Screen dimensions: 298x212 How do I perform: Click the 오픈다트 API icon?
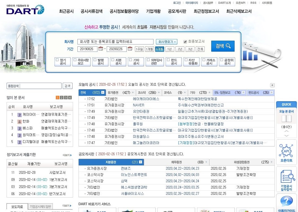click(287, 151)
